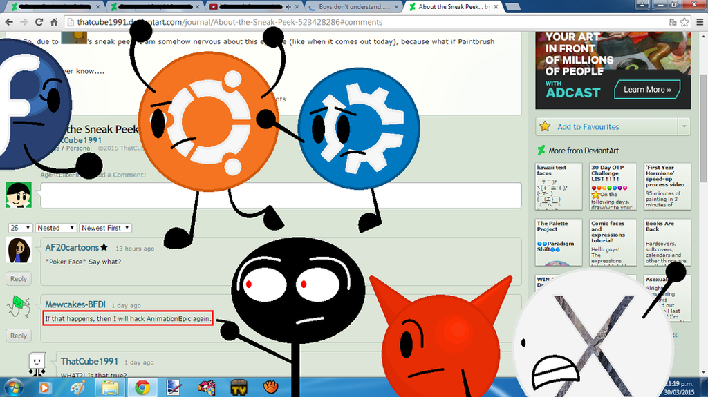
Task: Open the TV taskbar icon
Action: pos(239,387)
